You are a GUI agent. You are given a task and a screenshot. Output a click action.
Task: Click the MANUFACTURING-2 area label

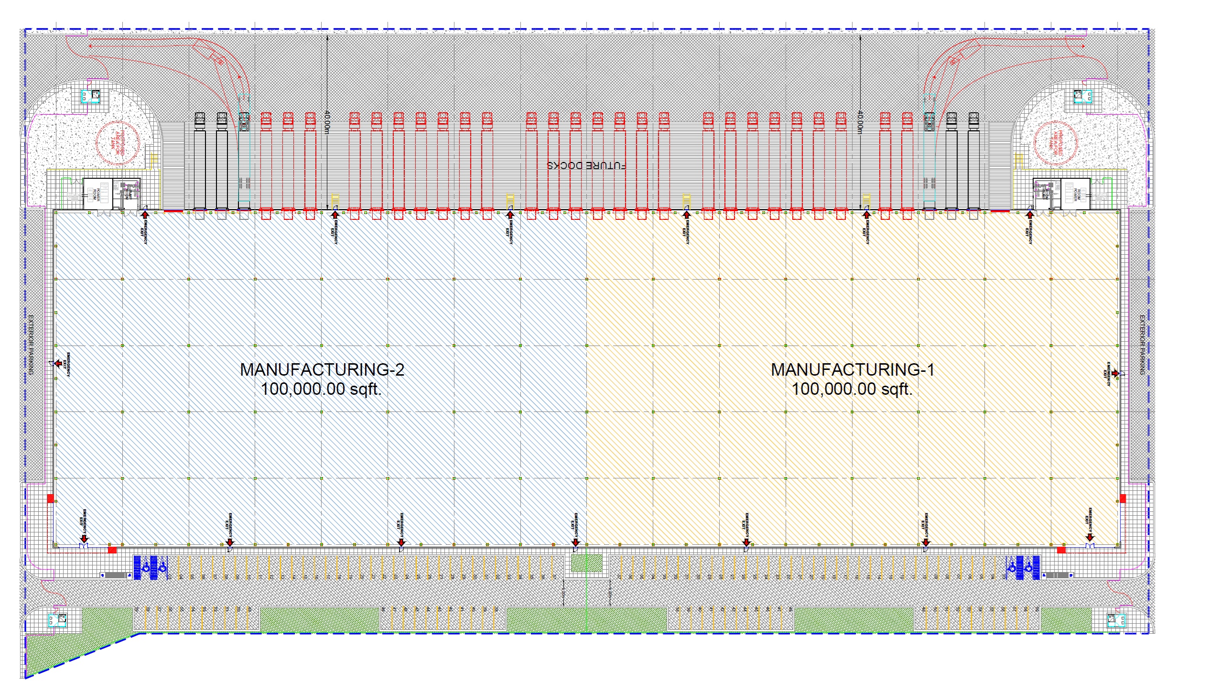(322, 370)
